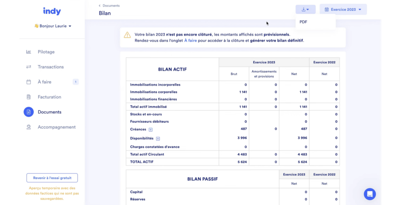This screenshot has width=396, height=205.
Task: Click Fournisseurs débiteurs row label
Action: pos(149,122)
